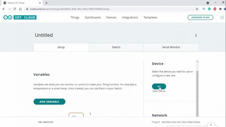Reload the page with the refresh icon
Image resolution: width=226 pixels, height=127 pixels.
pos(15,9)
